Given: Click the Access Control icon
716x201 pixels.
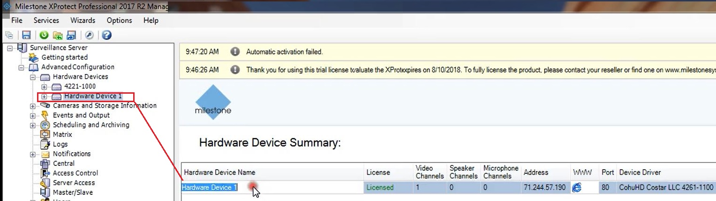Looking at the screenshot, I should click(45, 173).
